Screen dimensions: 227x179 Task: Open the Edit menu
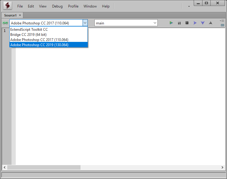[x=31, y=6]
